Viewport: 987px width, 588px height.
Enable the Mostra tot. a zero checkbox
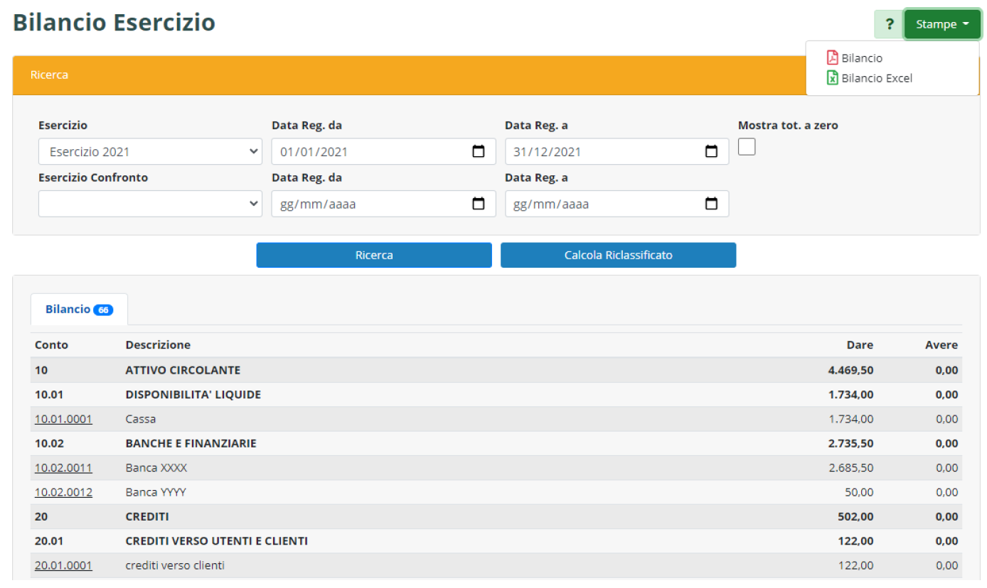(747, 146)
